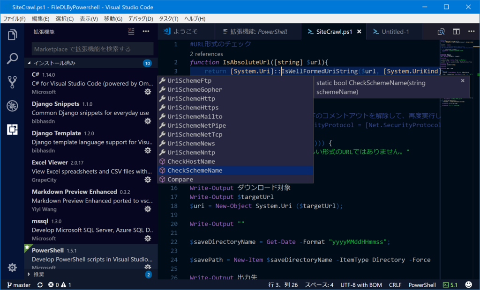Click the sync changes icon in status bar
The height and width of the screenshot is (290, 480).
point(40,285)
